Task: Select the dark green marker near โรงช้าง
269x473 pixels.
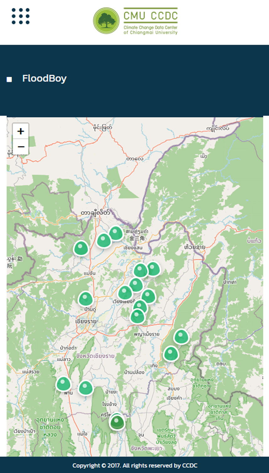Action: pos(117,423)
